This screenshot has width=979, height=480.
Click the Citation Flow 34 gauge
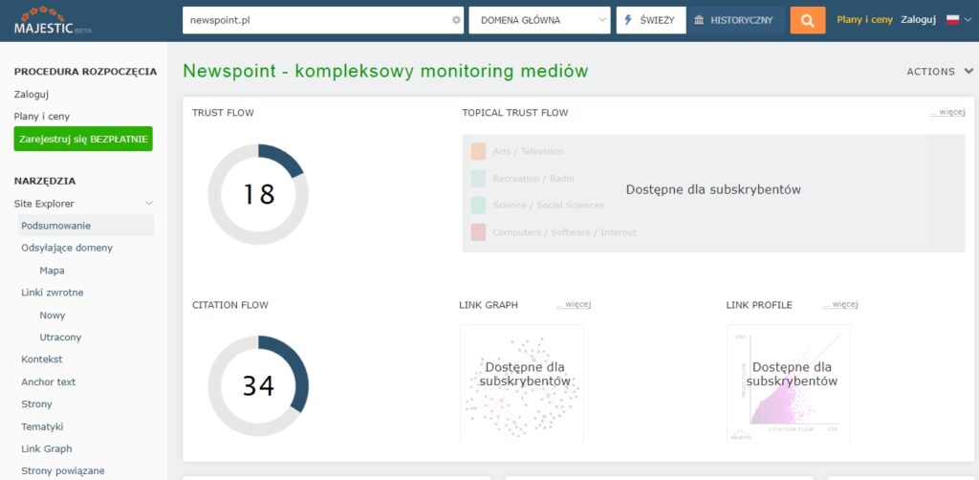[258, 385]
